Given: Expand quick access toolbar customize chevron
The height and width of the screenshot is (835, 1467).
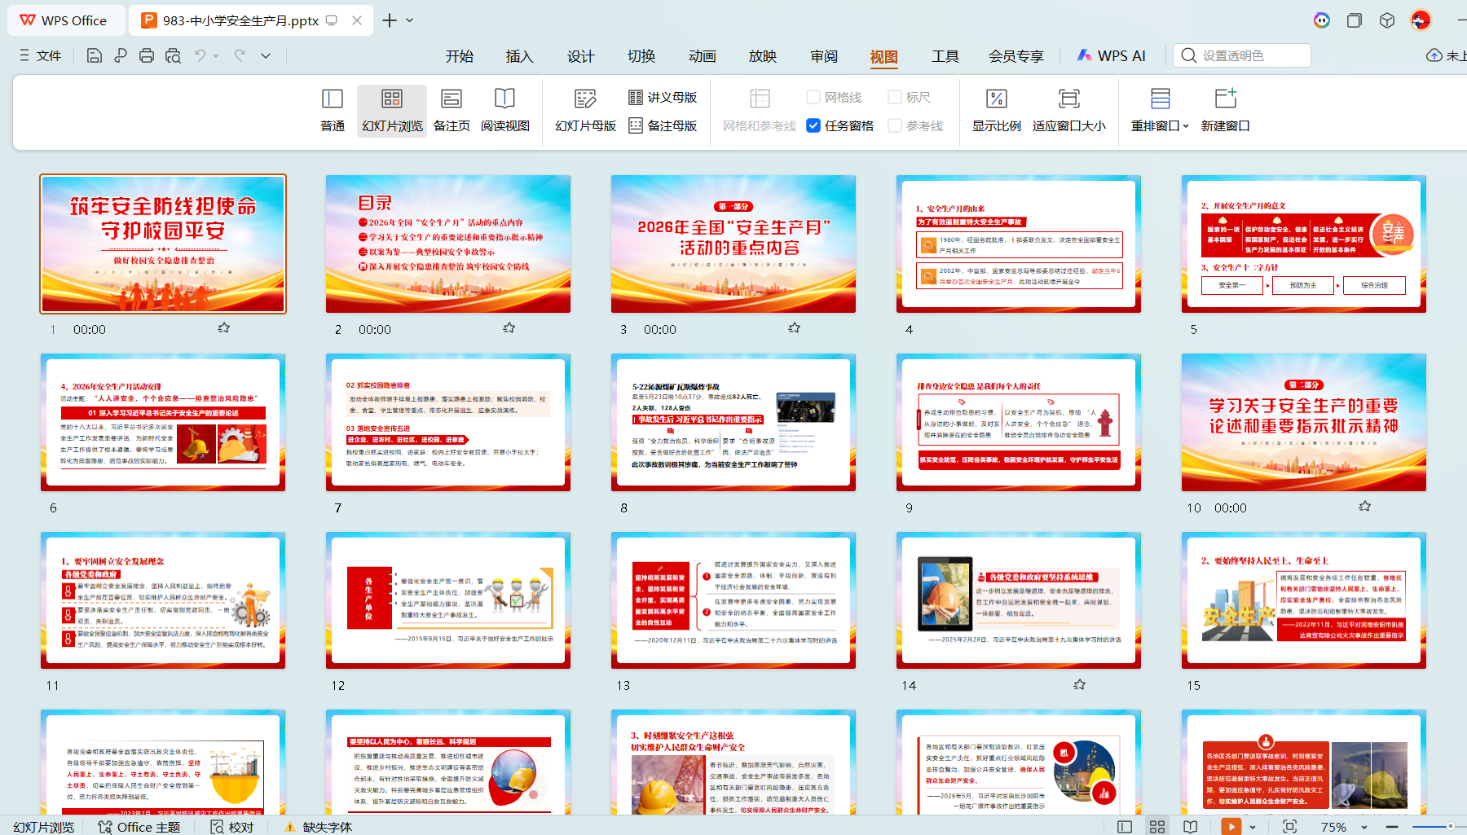Looking at the screenshot, I should tap(266, 55).
